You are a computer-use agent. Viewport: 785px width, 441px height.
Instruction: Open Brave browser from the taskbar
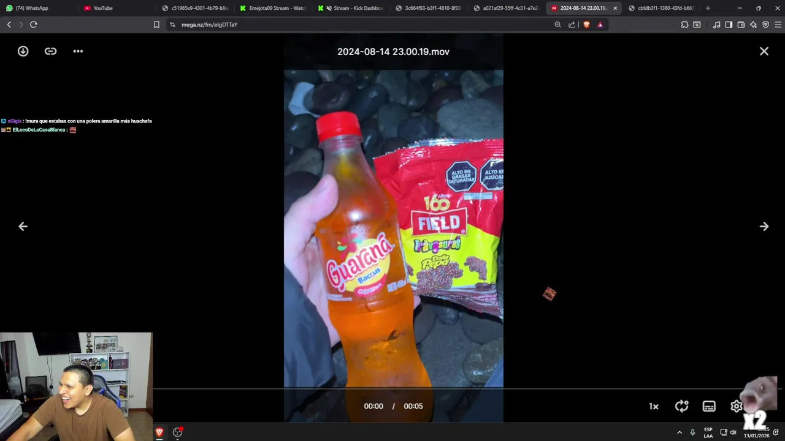click(x=159, y=432)
